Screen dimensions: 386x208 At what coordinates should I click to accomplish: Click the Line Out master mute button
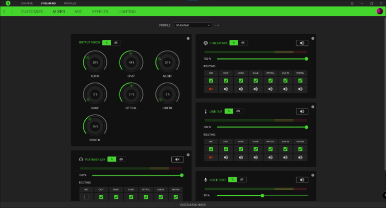tap(302, 111)
